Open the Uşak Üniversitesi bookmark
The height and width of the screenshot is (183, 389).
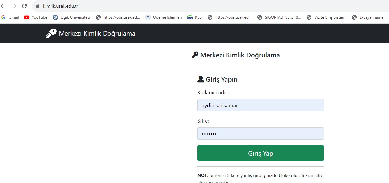71,17
